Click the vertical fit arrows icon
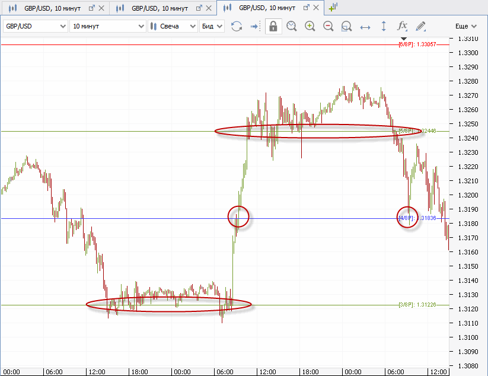488x376 pixels. click(x=384, y=26)
